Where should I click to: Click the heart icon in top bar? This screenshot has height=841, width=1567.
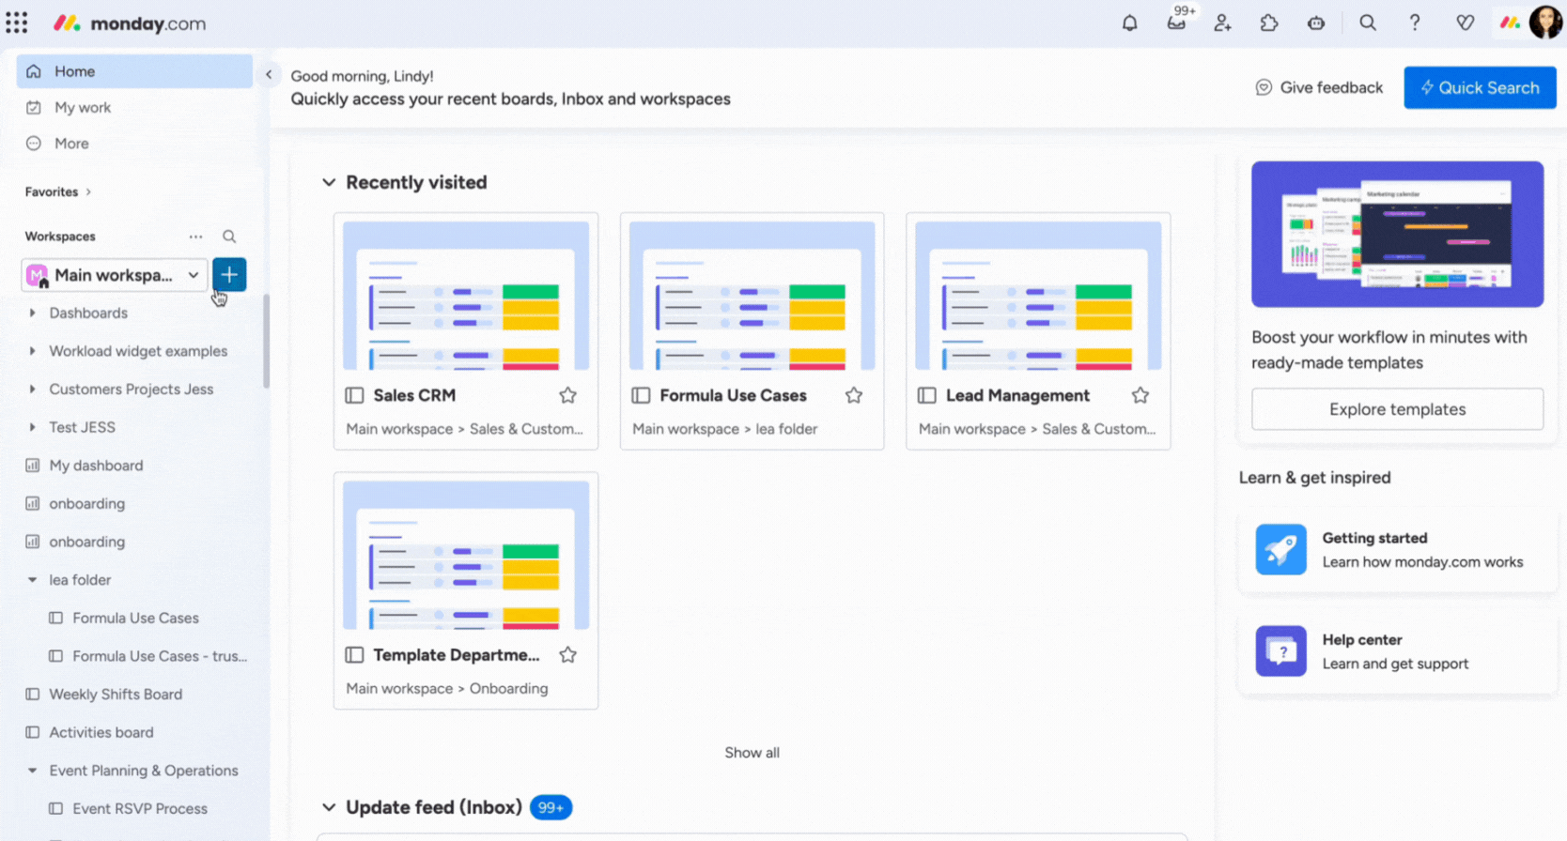click(1465, 23)
